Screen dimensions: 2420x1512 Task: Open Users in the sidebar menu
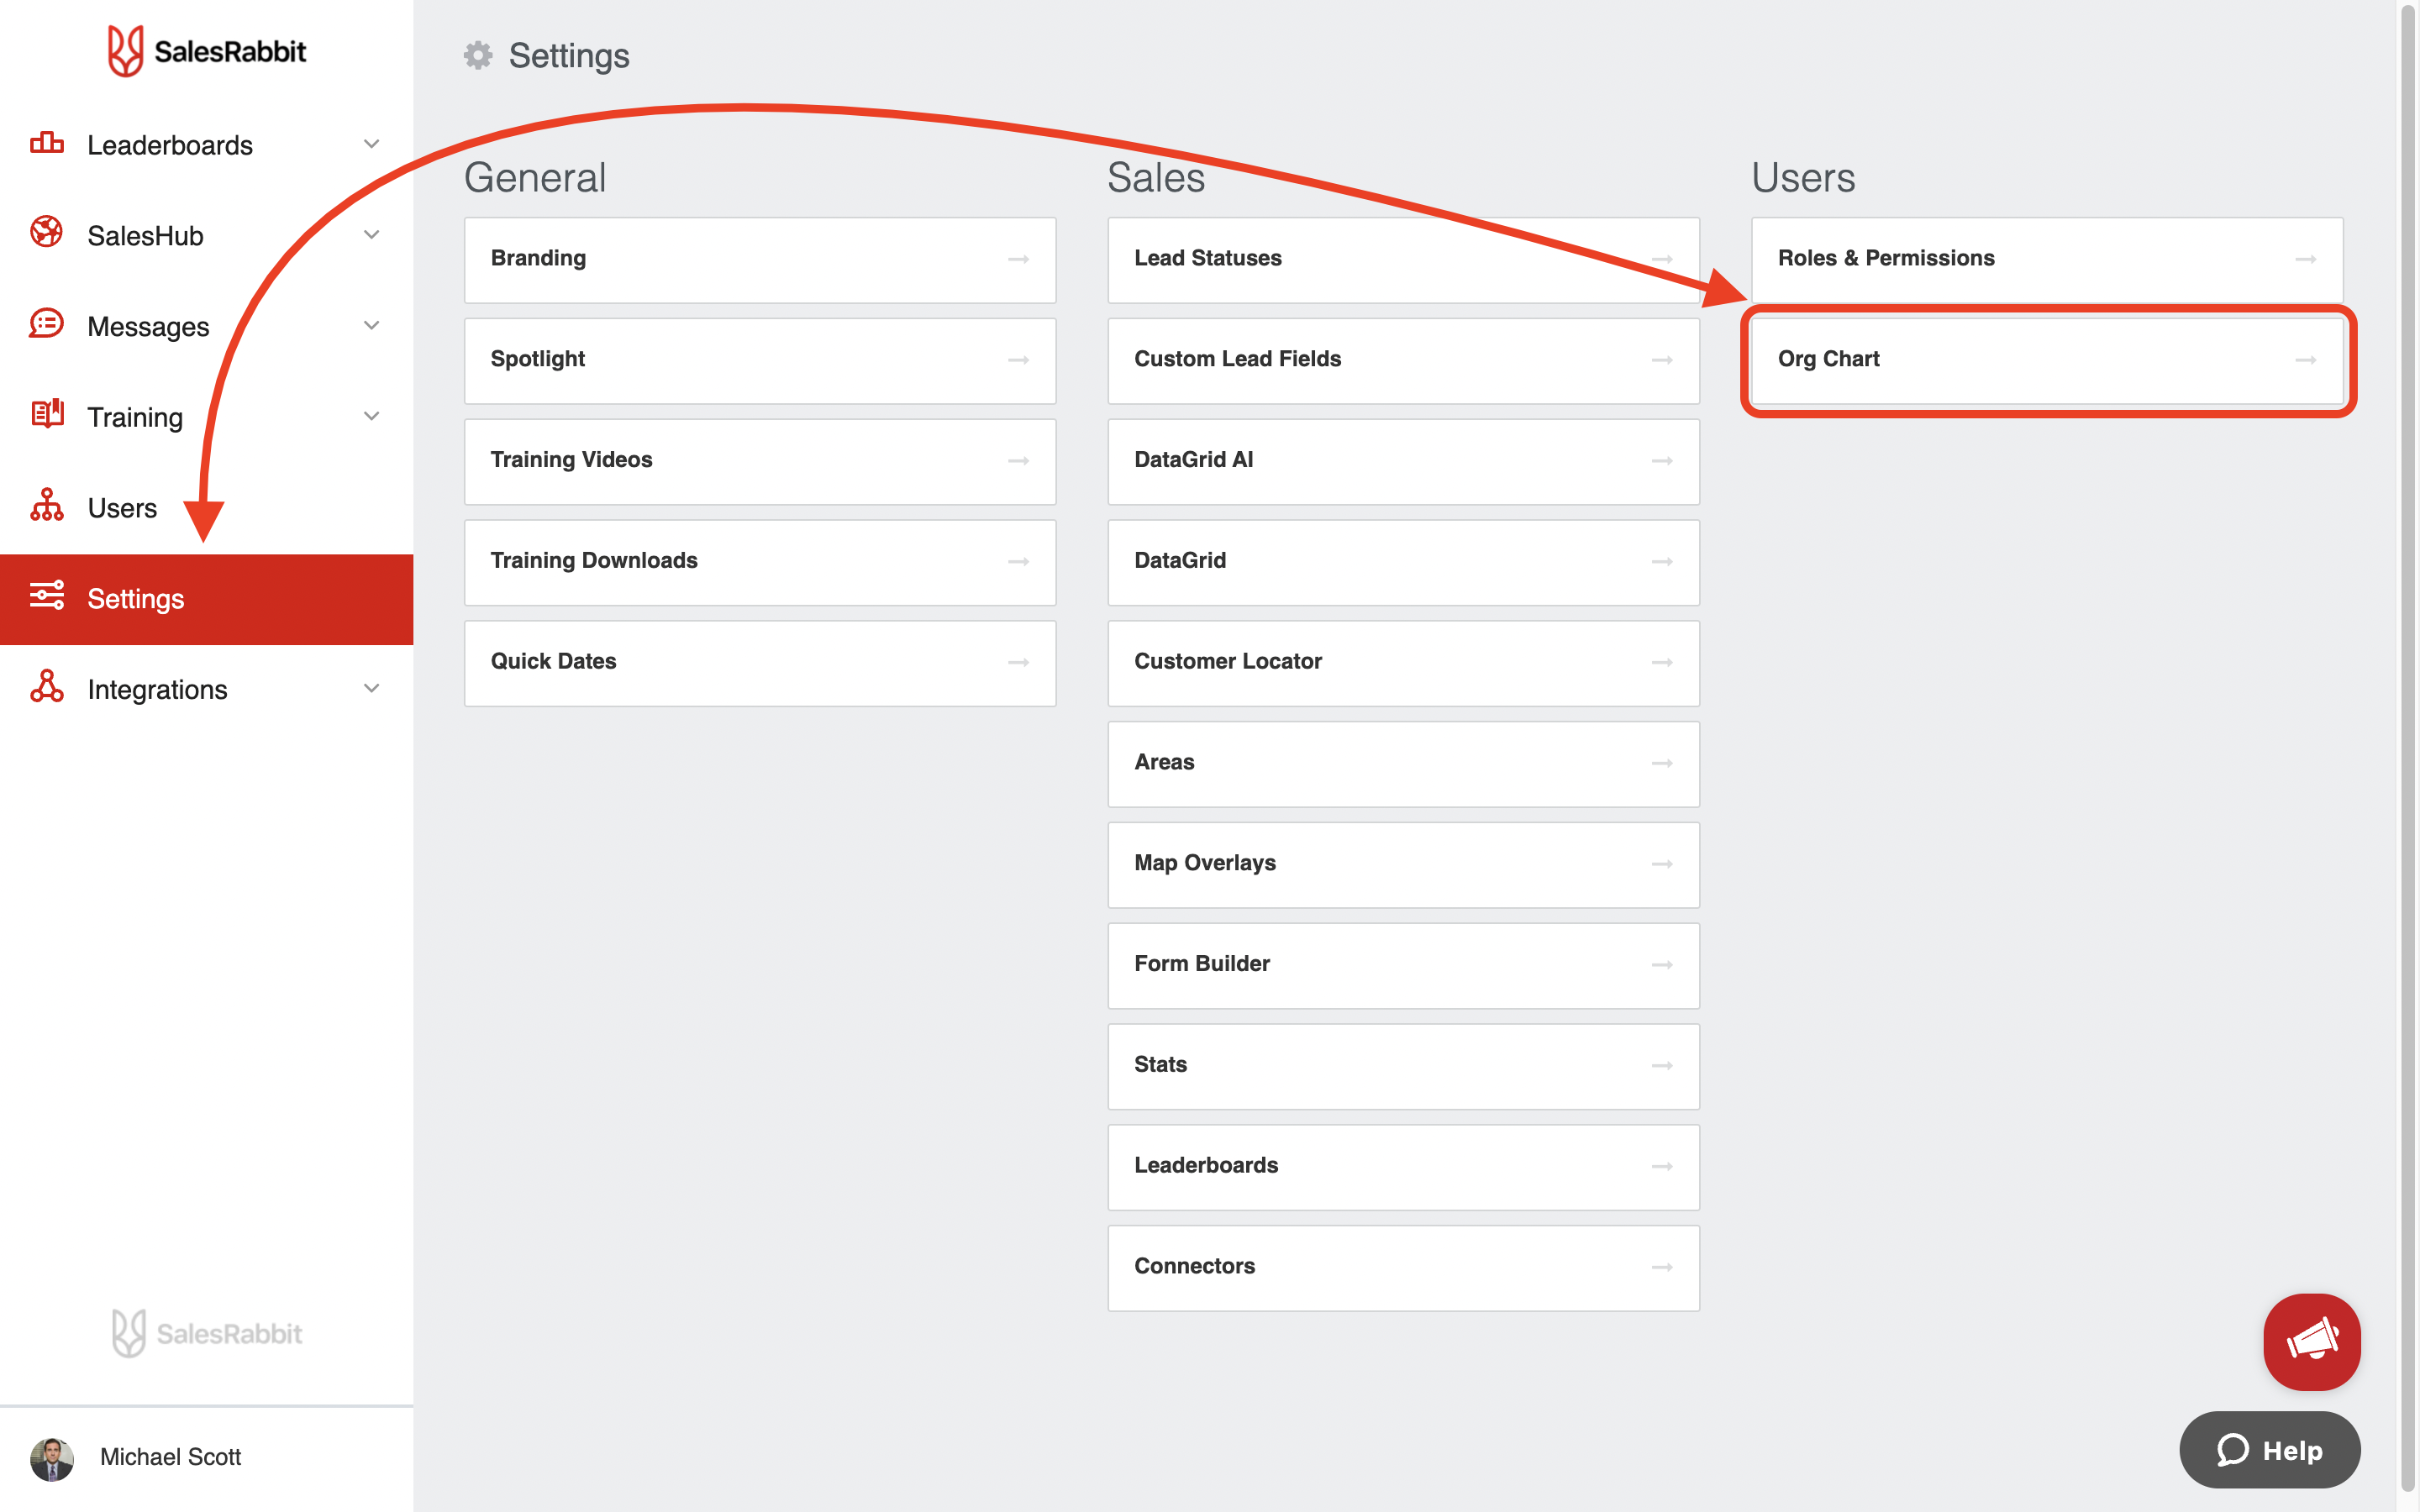tap(206, 508)
